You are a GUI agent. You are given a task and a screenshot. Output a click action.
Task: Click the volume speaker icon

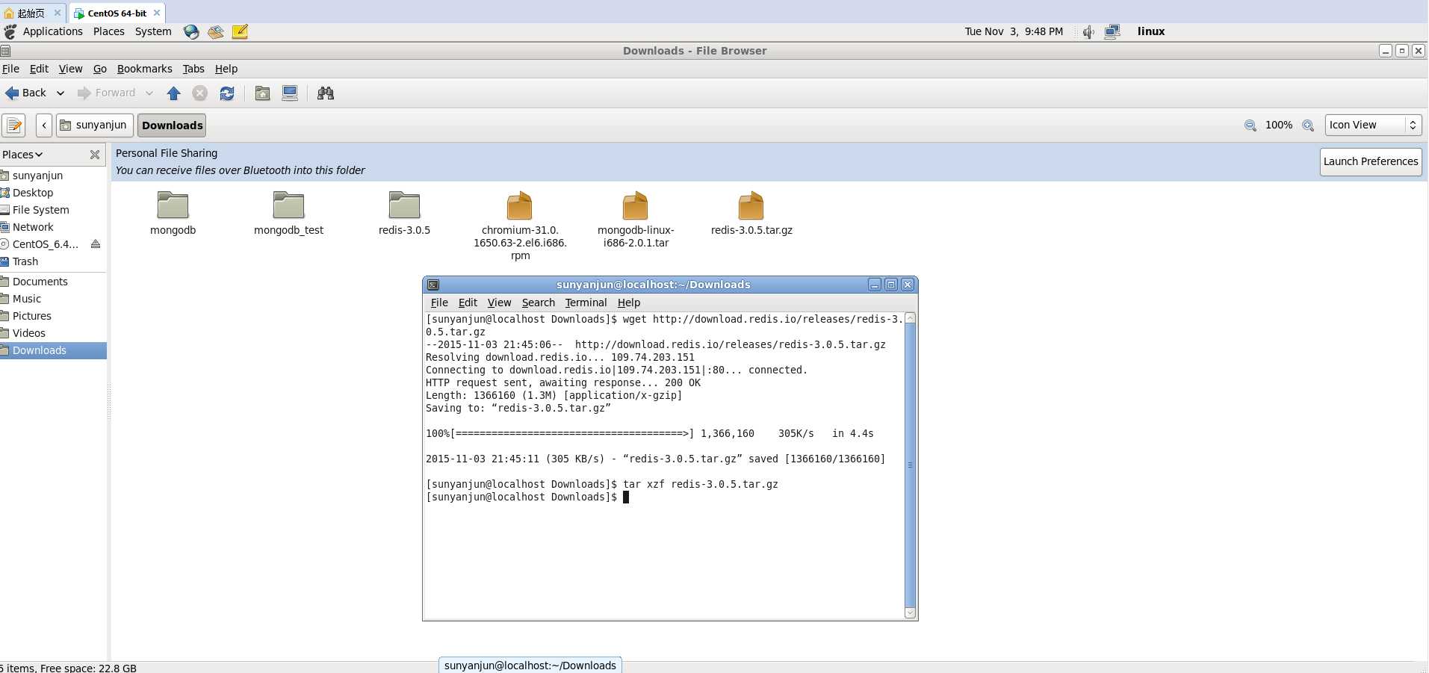point(1088,31)
